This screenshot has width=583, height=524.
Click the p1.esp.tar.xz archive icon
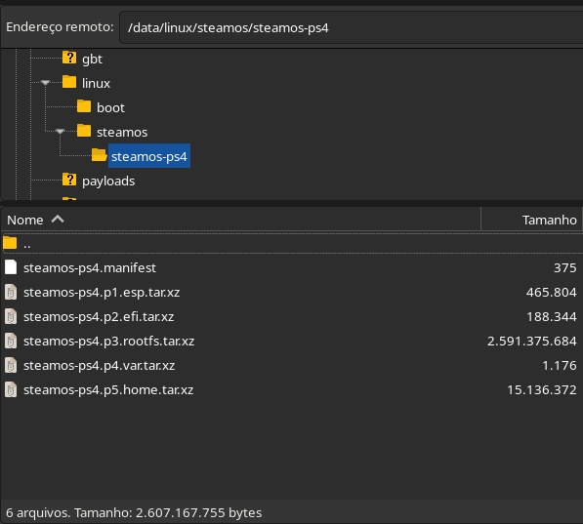pyautogui.click(x=11, y=292)
